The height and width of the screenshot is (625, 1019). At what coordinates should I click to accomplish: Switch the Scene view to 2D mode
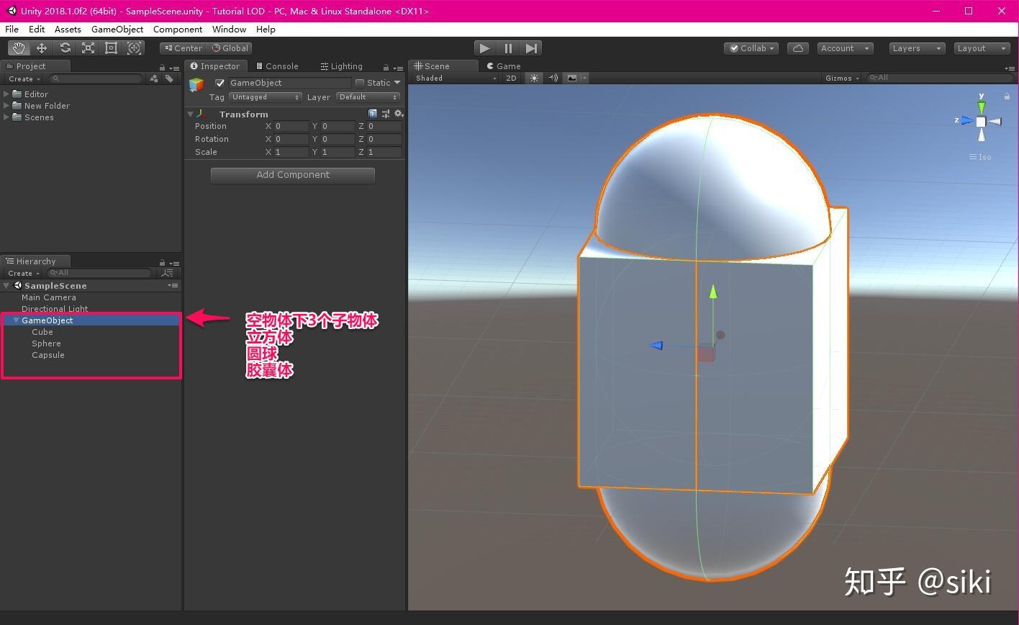(x=511, y=78)
